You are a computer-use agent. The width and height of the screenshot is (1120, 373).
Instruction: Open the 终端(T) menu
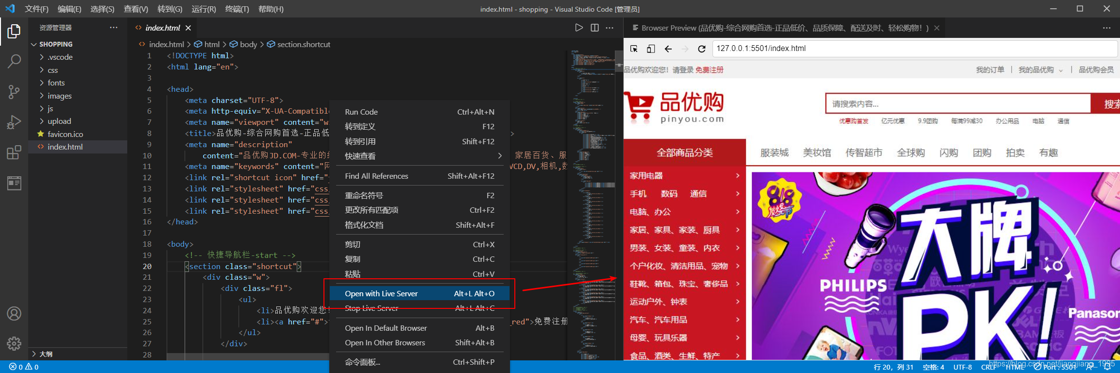[x=237, y=9]
